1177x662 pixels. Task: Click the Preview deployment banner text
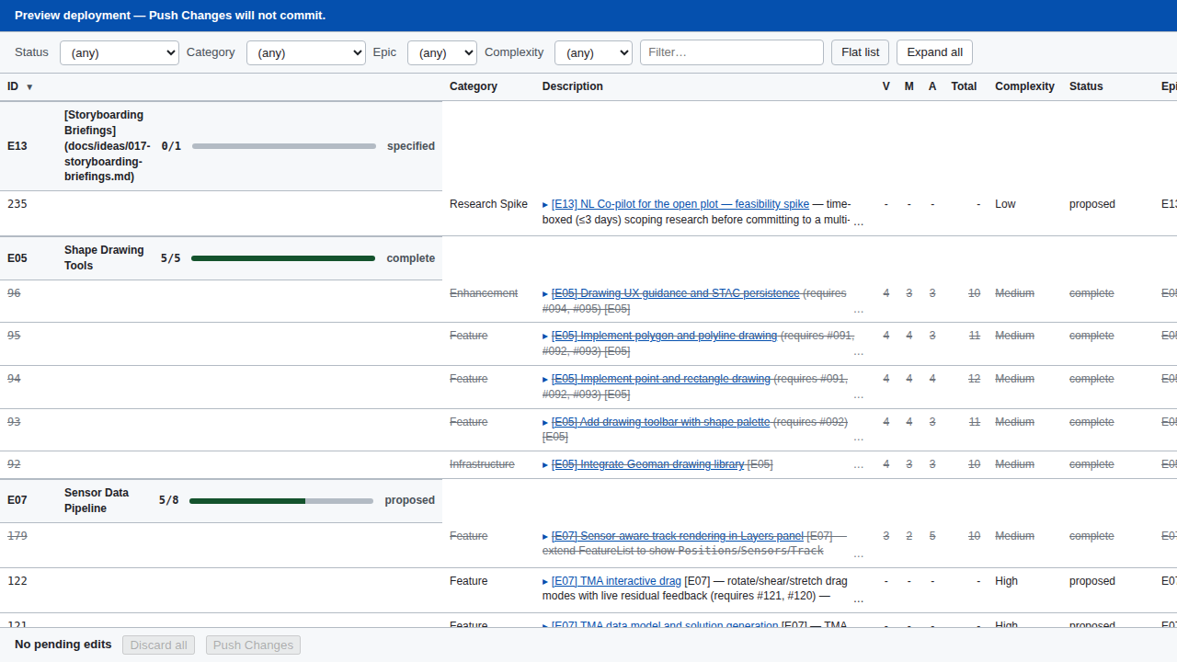click(x=170, y=16)
